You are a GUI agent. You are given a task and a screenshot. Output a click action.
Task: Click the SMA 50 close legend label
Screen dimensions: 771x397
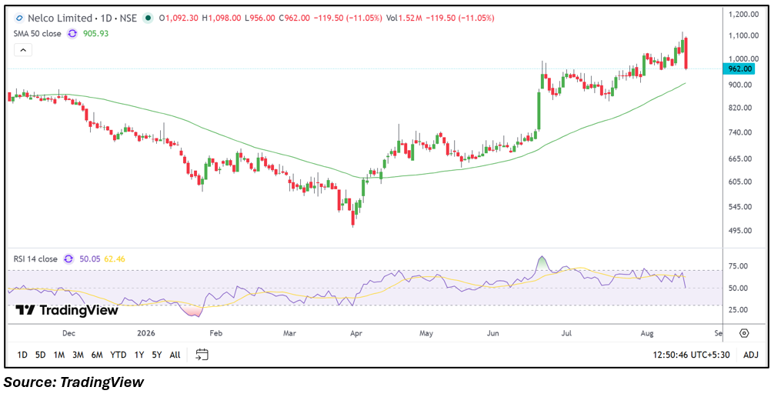[38, 34]
